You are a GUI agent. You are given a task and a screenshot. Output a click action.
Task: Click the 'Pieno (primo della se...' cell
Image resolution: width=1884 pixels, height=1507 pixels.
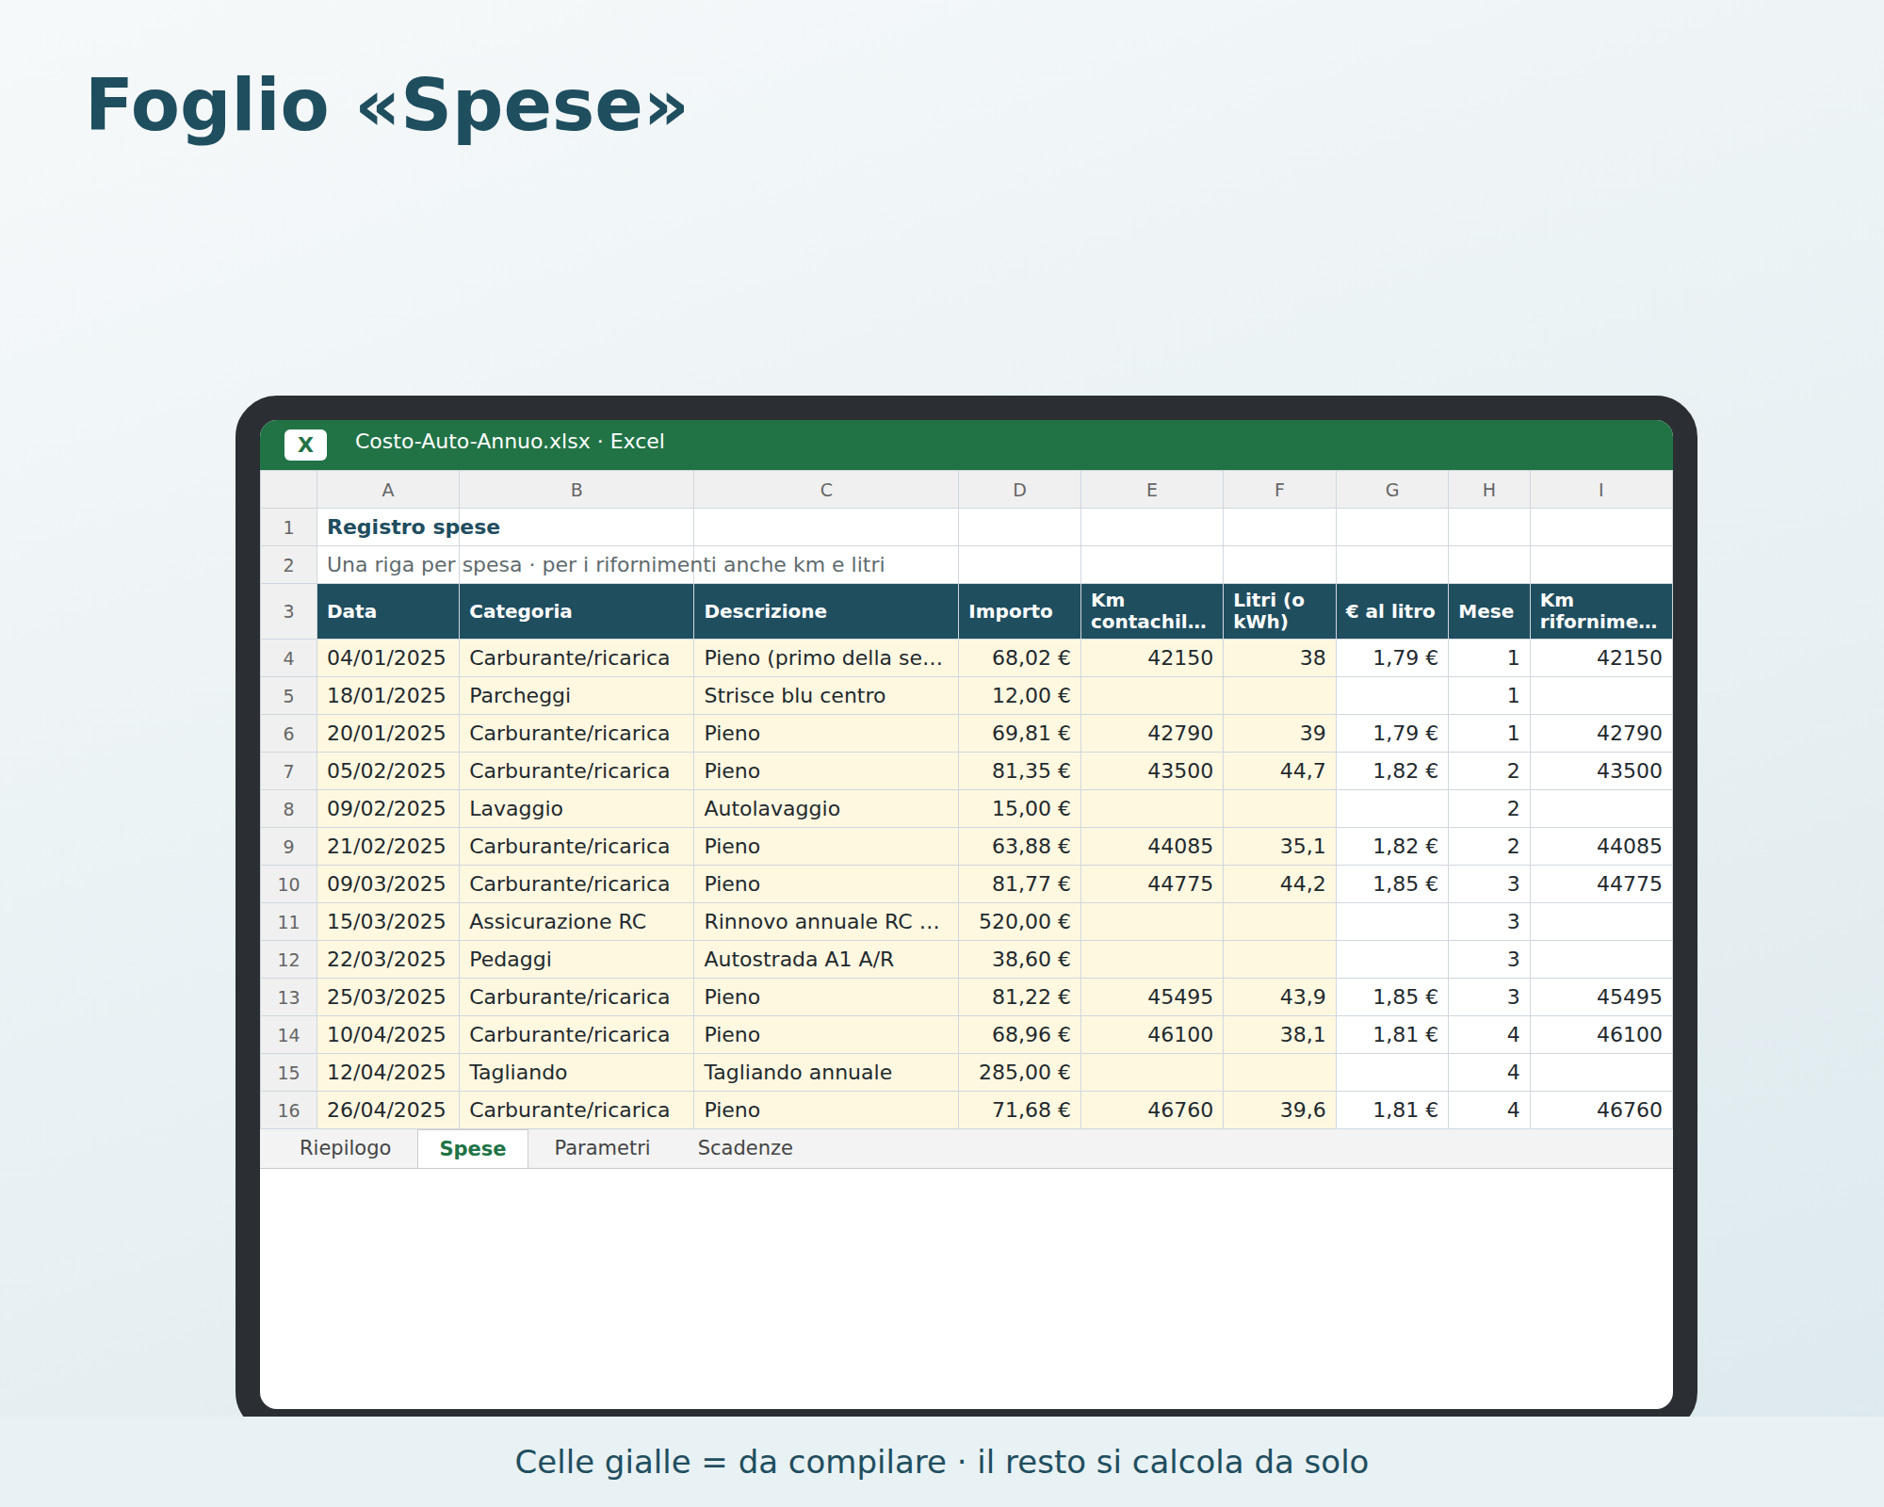pos(826,658)
